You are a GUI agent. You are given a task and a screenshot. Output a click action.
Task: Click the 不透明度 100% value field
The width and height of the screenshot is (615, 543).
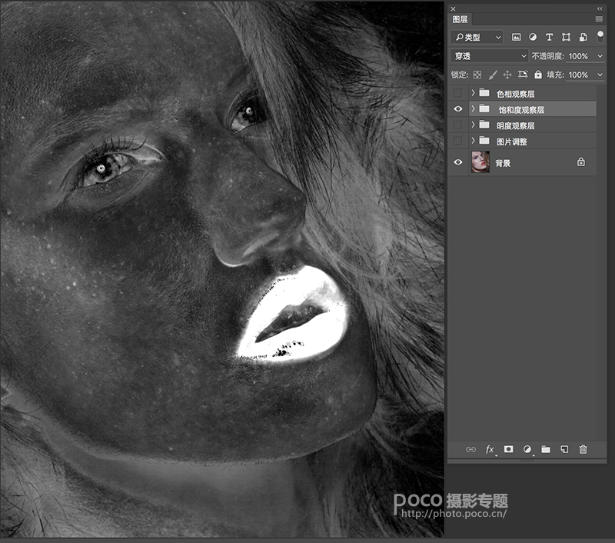(x=579, y=56)
